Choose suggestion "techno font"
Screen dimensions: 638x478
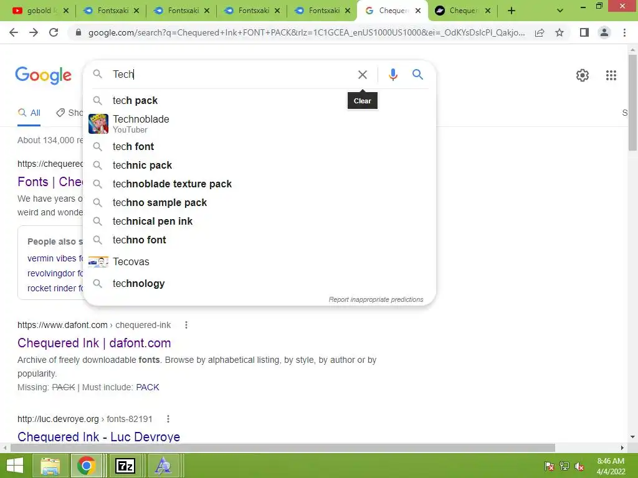click(x=259, y=240)
